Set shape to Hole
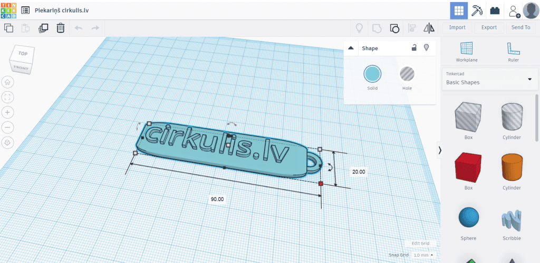 [x=407, y=74]
